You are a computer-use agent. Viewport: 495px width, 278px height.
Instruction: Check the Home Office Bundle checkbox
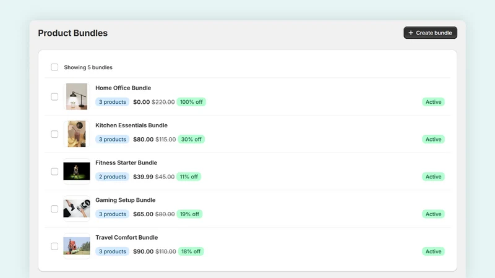54,97
